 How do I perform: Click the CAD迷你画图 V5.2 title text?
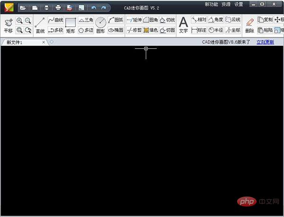click(142, 8)
